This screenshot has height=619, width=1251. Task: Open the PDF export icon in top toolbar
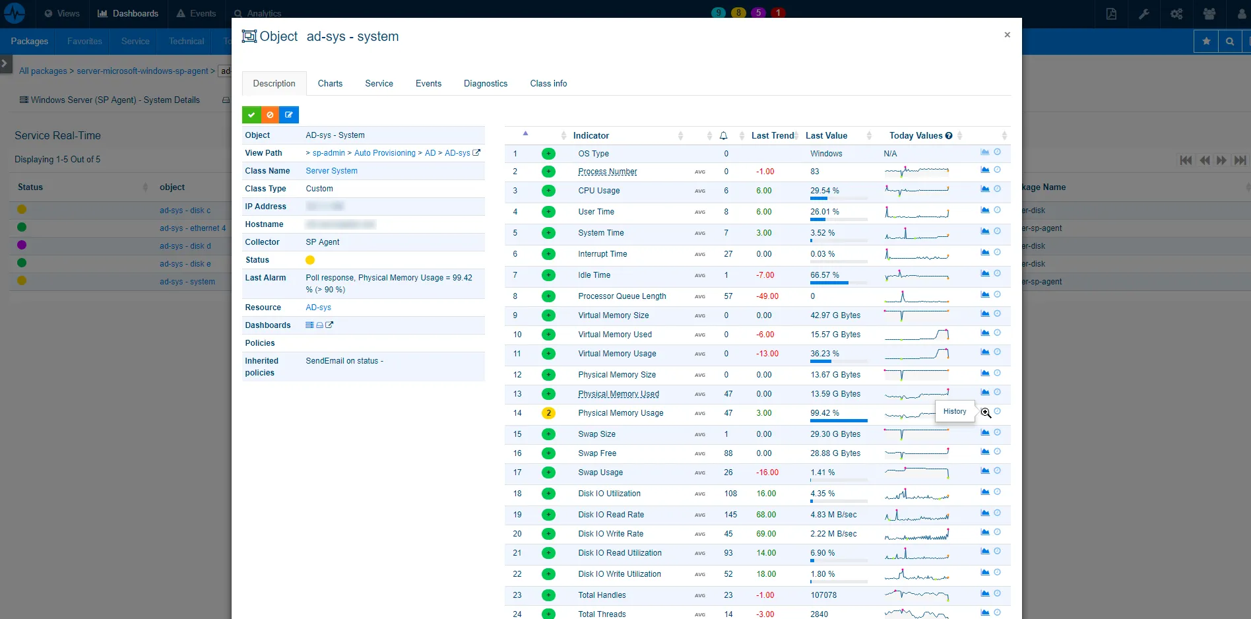click(1111, 13)
